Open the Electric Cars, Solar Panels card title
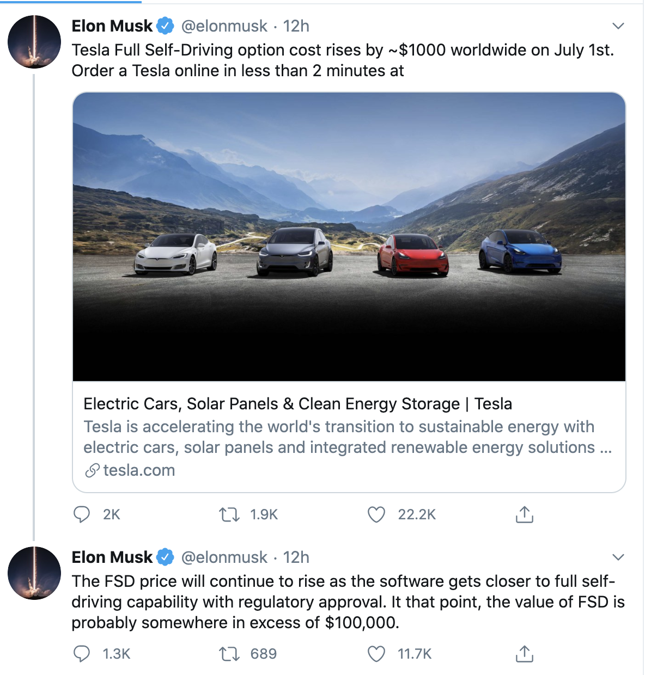 [297, 404]
